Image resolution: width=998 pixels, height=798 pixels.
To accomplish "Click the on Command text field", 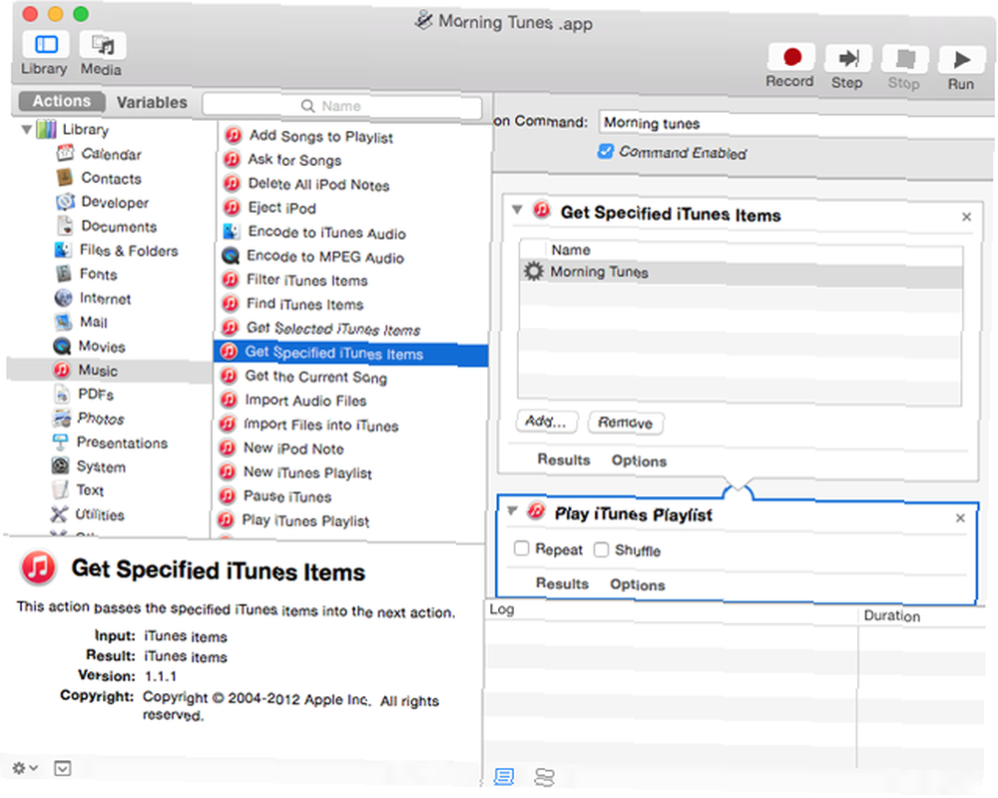I will (796, 123).
